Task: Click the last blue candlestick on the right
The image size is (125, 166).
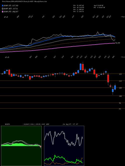Action: click(x=115, y=88)
